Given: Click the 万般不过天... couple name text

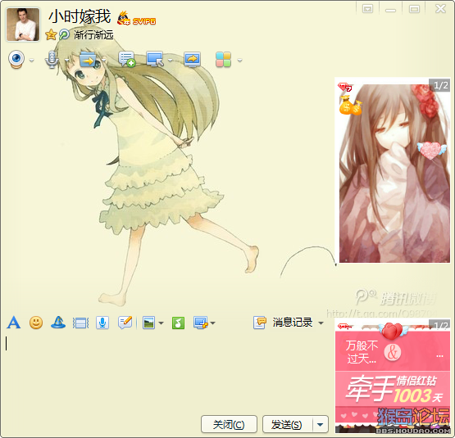Looking at the screenshot, I should click(362, 353).
